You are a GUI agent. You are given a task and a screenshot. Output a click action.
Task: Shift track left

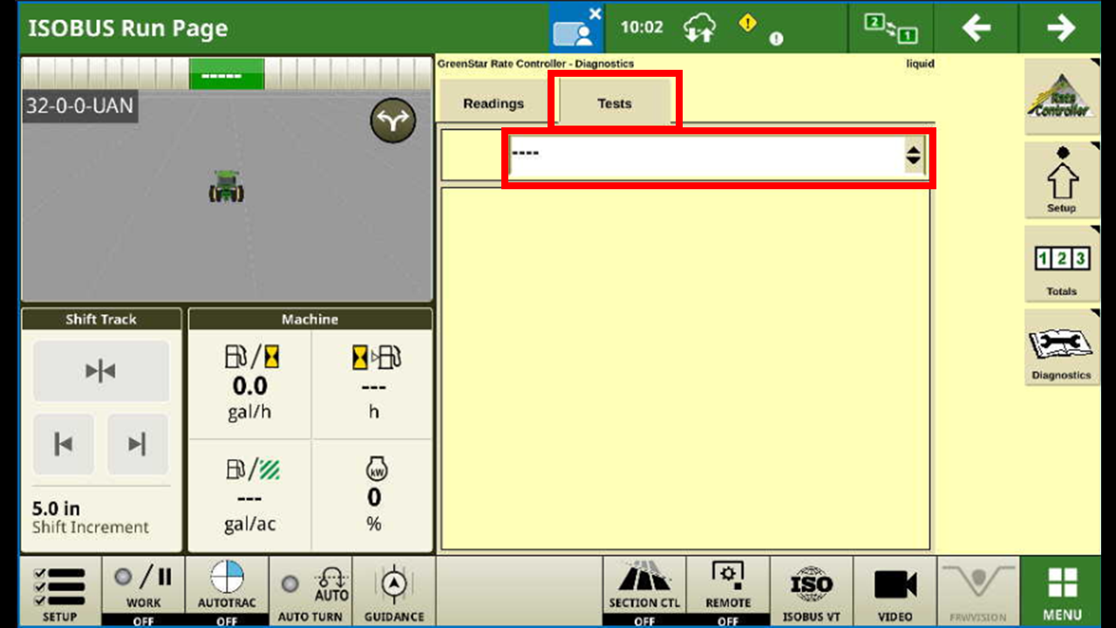(64, 445)
